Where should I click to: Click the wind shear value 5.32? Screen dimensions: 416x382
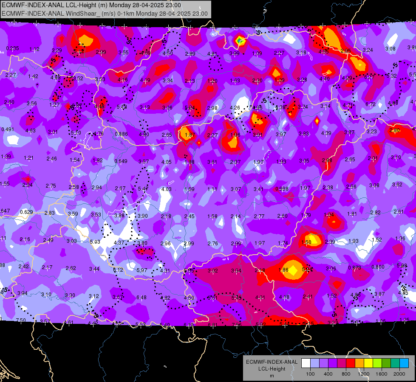click(x=392, y=76)
